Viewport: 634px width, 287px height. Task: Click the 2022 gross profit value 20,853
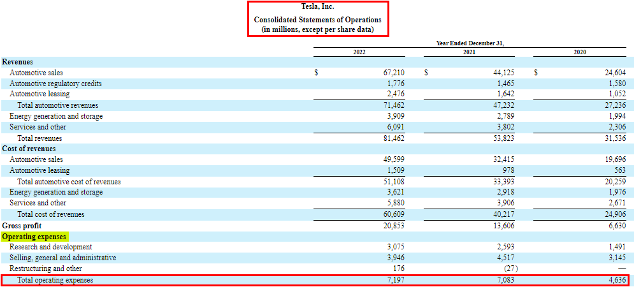click(x=393, y=225)
